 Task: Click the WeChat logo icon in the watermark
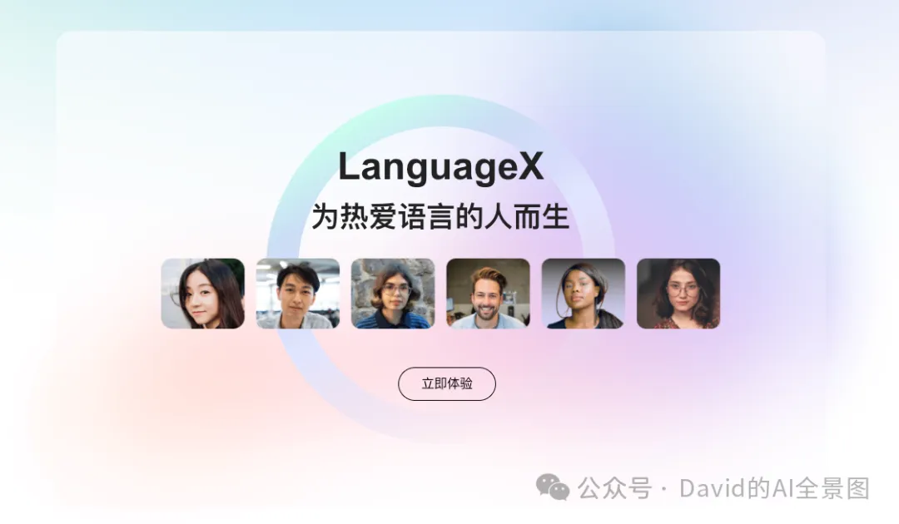coord(553,488)
